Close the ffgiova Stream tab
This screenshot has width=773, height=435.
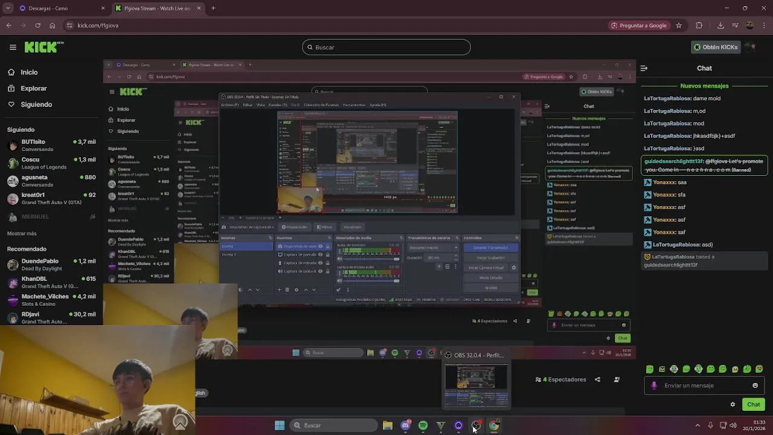[199, 8]
